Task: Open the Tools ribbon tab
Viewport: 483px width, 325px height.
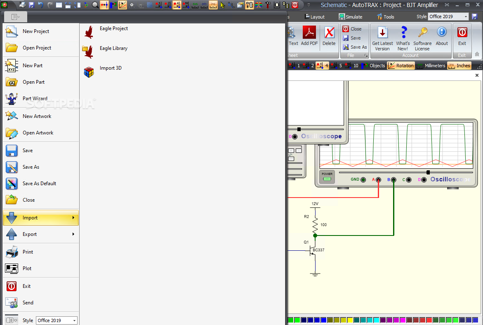Action: click(x=385, y=17)
